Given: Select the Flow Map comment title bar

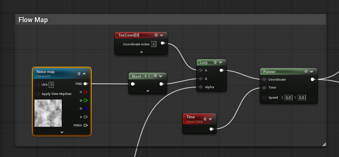Looking at the screenshot, I should tap(171, 20).
